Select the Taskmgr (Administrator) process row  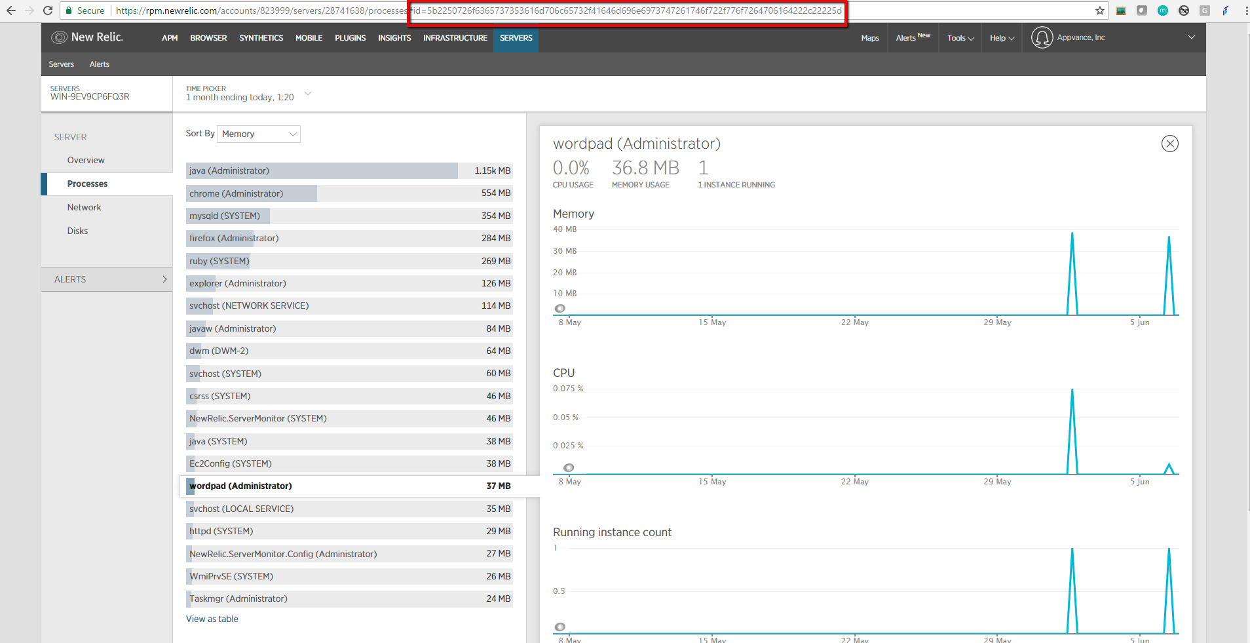click(x=349, y=598)
